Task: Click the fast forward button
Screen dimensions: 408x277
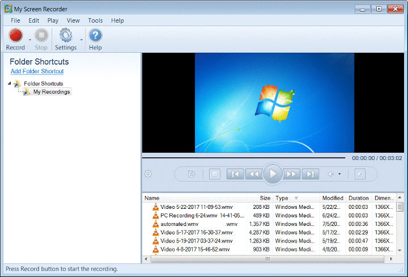Action: (x=291, y=174)
